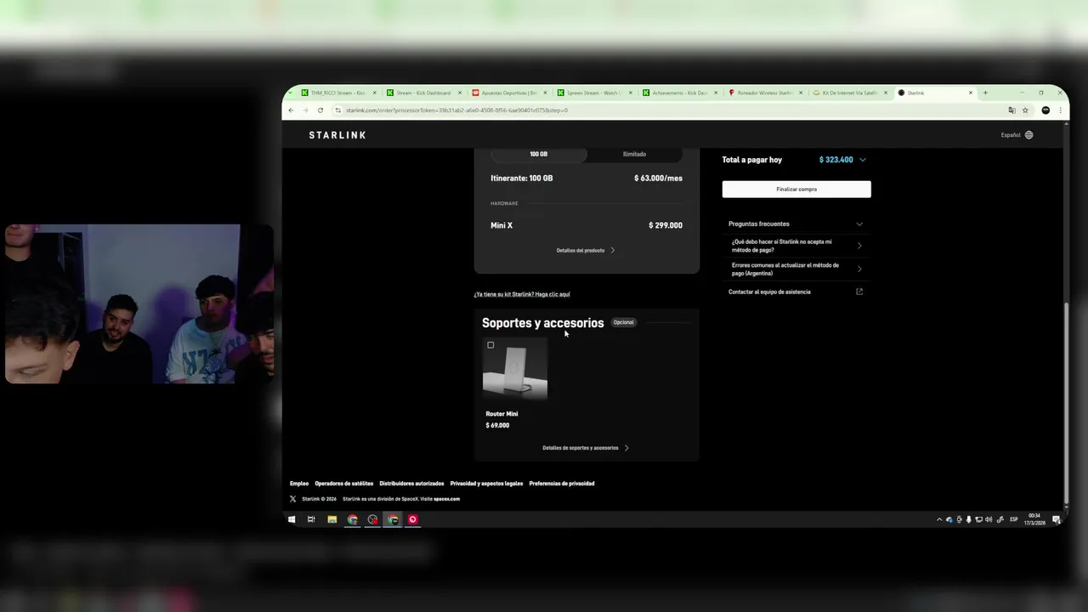This screenshot has width=1088, height=612.
Task: Click the Mini X hardware label
Action: click(501, 225)
